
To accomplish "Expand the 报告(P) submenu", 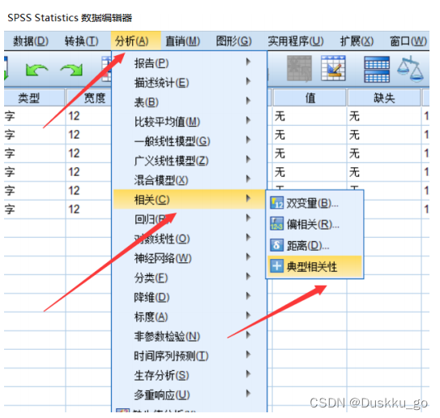I will [190, 63].
